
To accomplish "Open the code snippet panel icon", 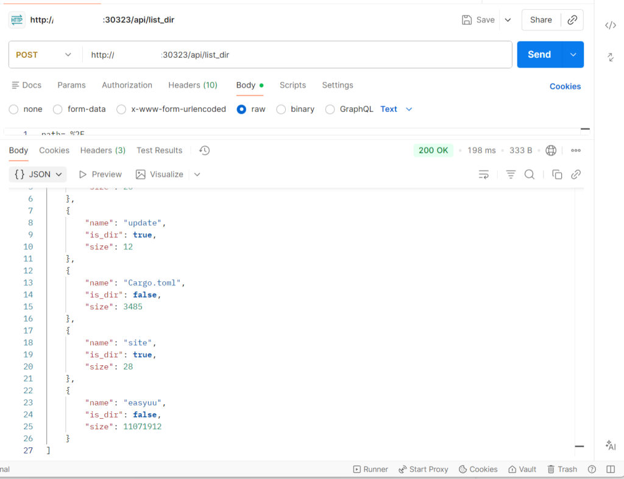I will click(x=610, y=25).
